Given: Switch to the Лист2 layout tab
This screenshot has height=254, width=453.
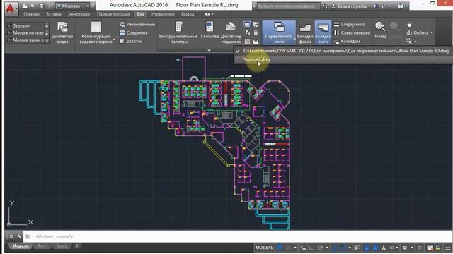Looking at the screenshot, I should [x=62, y=246].
